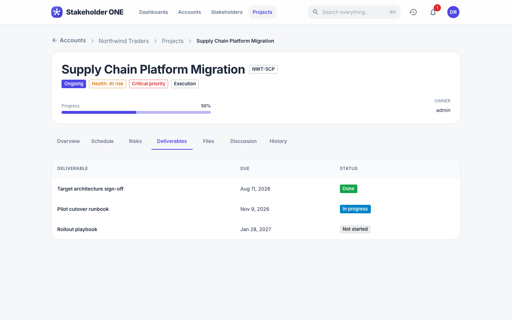This screenshot has width=512, height=320.
Task: Open the DR user avatar menu
Action: pyautogui.click(x=453, y=12)
